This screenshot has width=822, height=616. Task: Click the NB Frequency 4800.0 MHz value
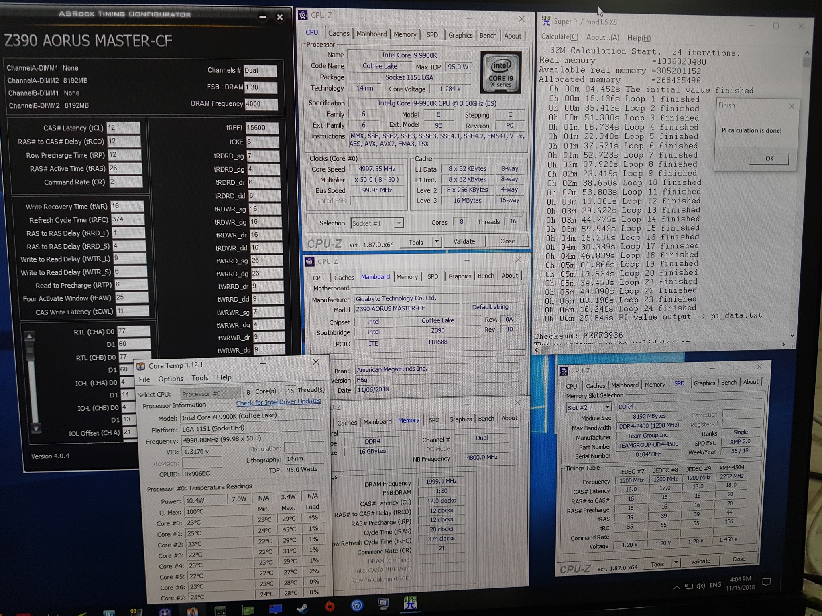[482, 457]
